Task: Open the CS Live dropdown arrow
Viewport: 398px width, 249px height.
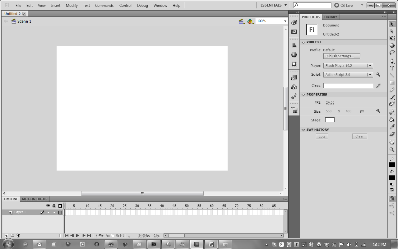Action: pyautogui.click(x=362, y=5)
